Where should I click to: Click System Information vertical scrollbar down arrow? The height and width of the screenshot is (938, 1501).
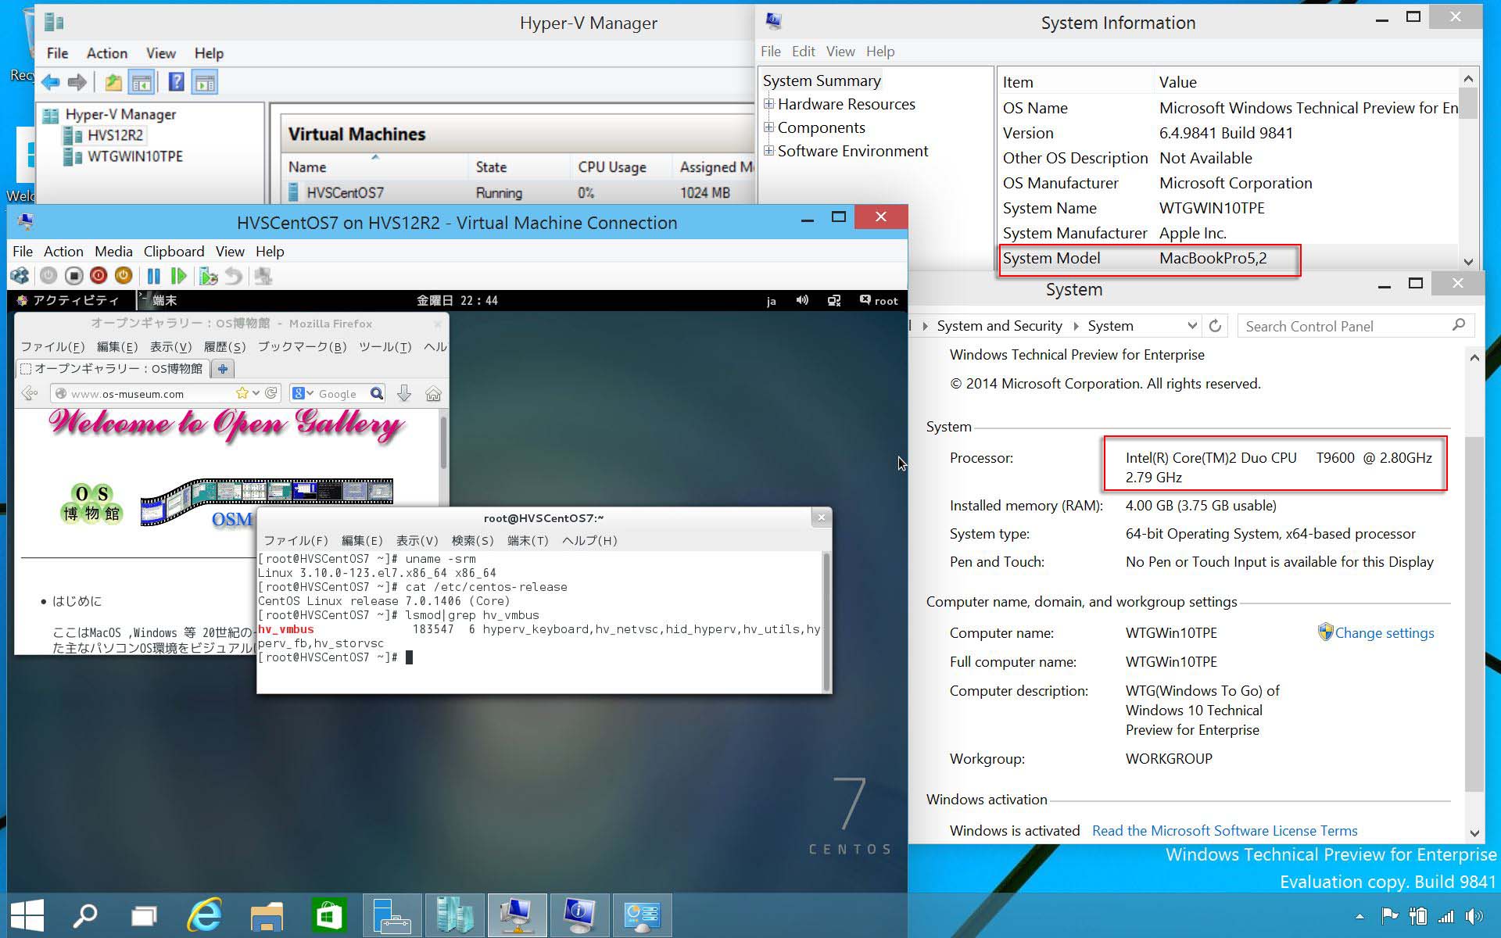pyautogui.click(x=1468, y=262)
